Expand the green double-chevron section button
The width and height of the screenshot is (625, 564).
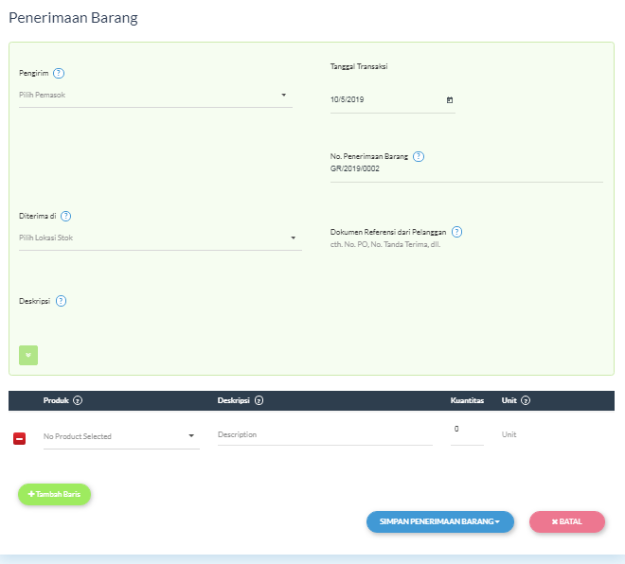pos(28,355)
